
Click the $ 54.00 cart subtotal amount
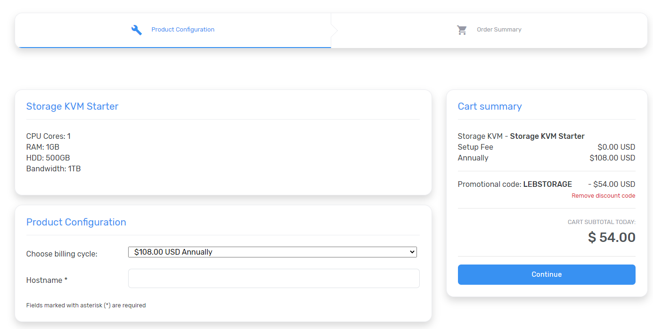612,237
